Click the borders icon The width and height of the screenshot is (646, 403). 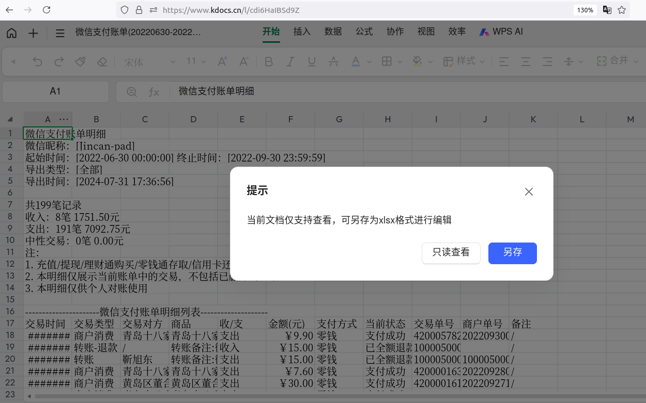pos(387,61)
